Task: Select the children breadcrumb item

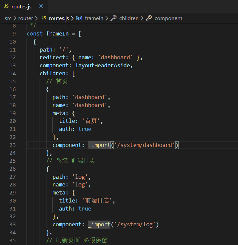Action: point(129,18)
